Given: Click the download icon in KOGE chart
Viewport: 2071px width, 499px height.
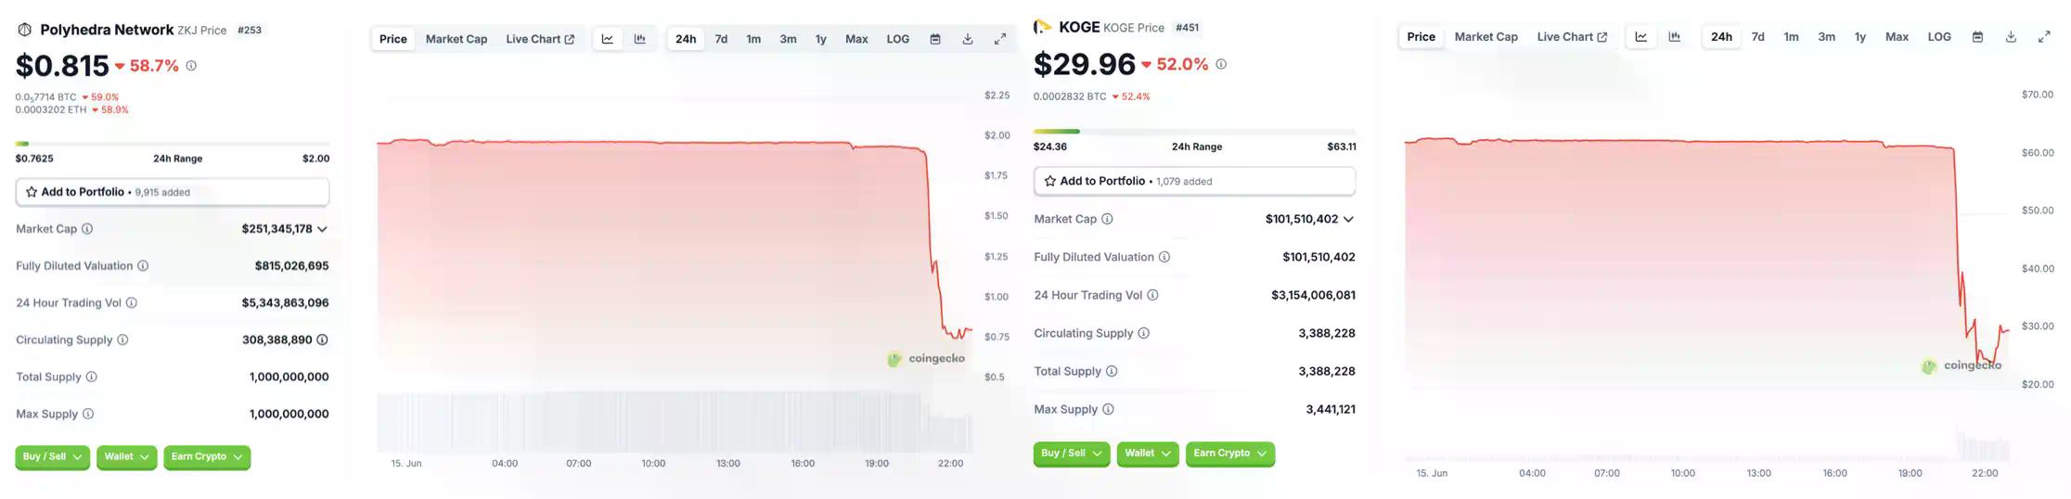Looking at the screenshot, I should click(2011, 37).
